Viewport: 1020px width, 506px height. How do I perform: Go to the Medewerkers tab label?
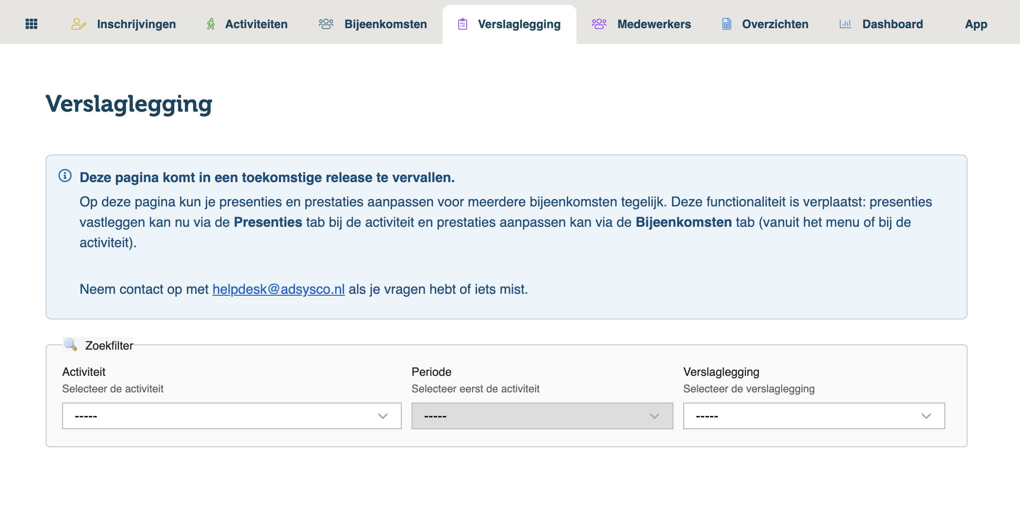coord(654,24)
